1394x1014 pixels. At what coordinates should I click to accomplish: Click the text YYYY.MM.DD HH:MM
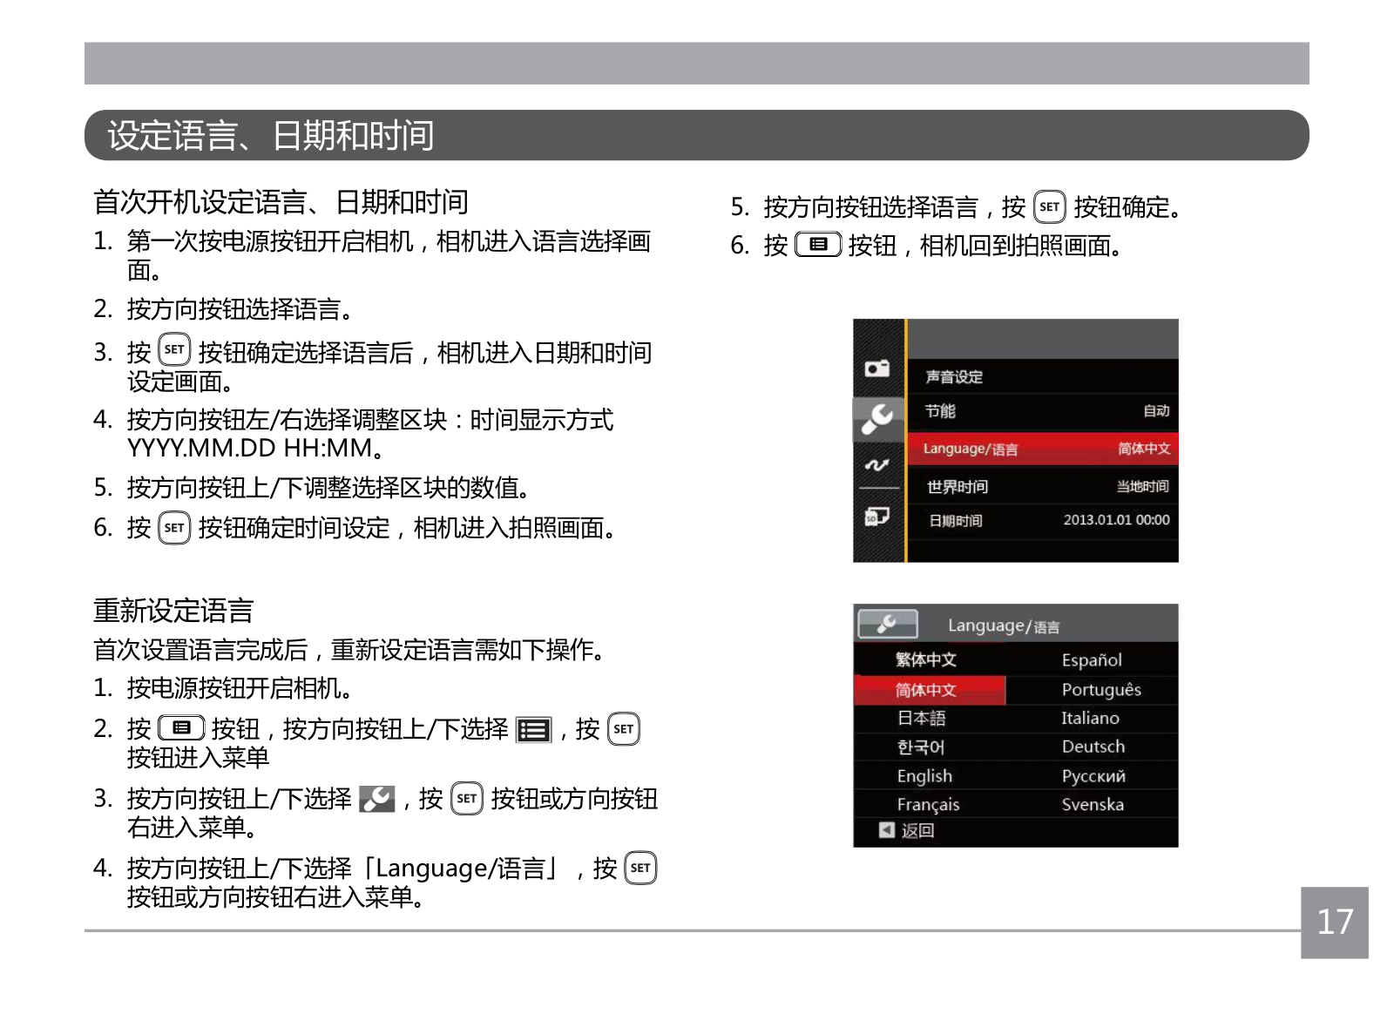256,449
